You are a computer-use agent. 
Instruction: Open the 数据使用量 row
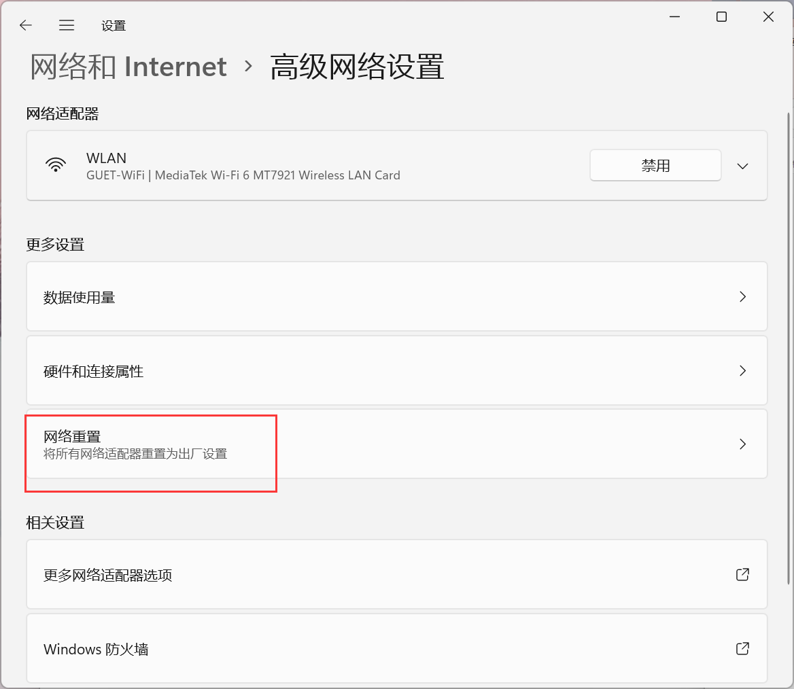point(397,297)
